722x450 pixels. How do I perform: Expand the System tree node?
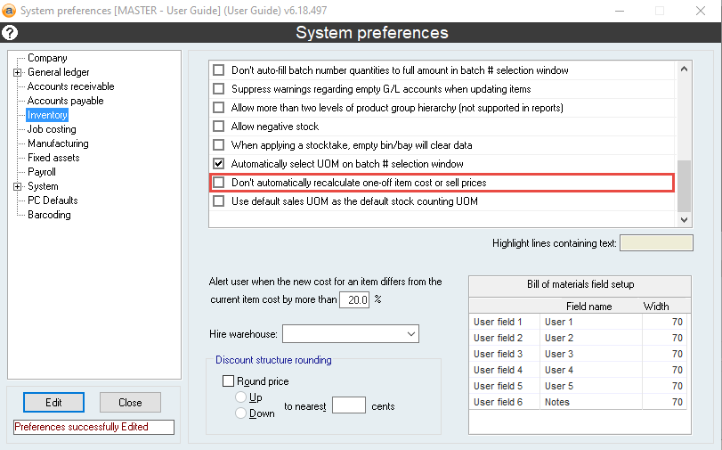click(x=17, y=186)
